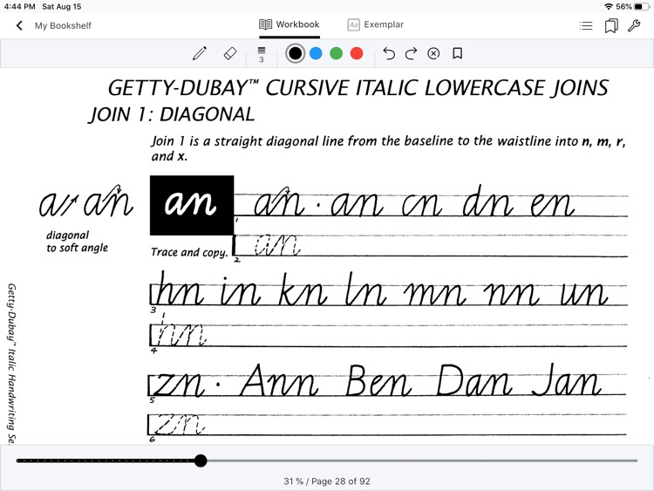Screen dimensions: 654x491
Task: Open the bookmarks collection icon
Action: pyautogui.click(x=611, y=26)
